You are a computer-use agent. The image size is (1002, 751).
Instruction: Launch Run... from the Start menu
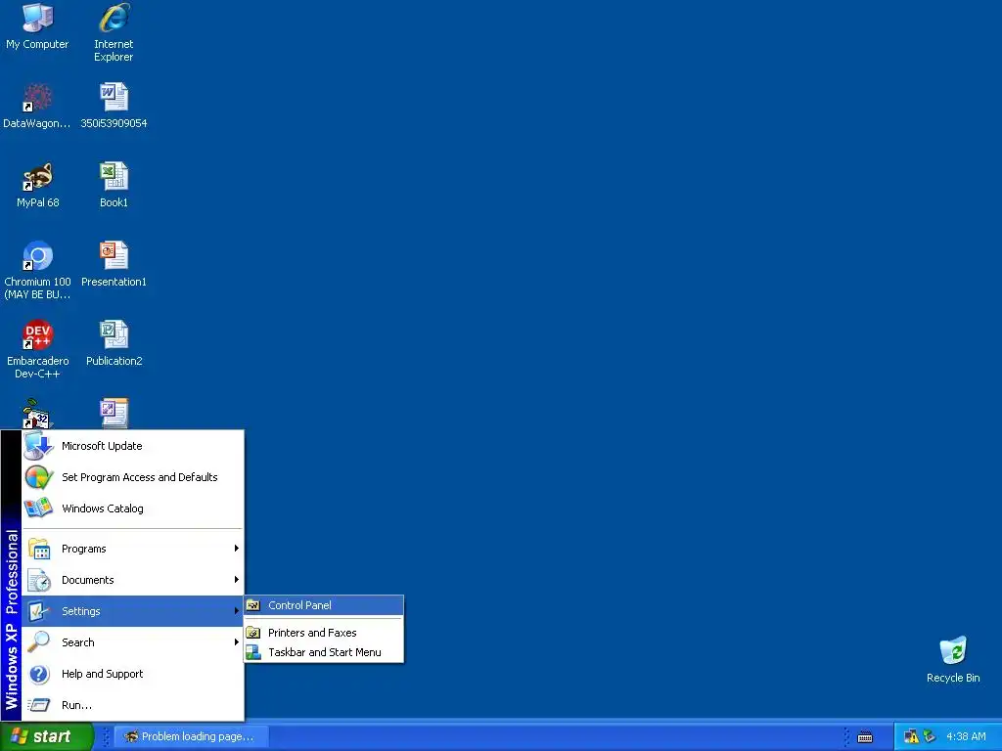point(133,705)
